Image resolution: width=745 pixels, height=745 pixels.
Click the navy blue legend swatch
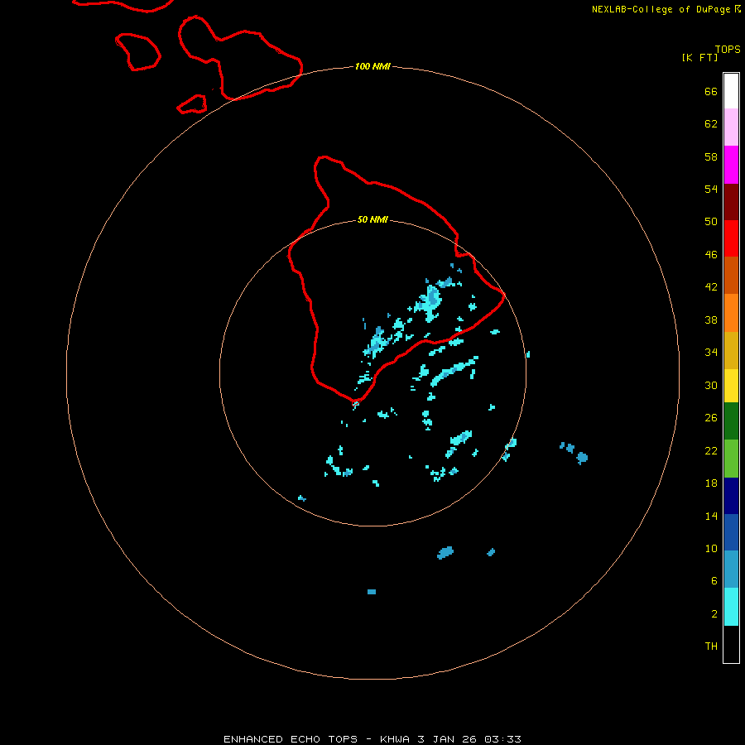(731, 496)
